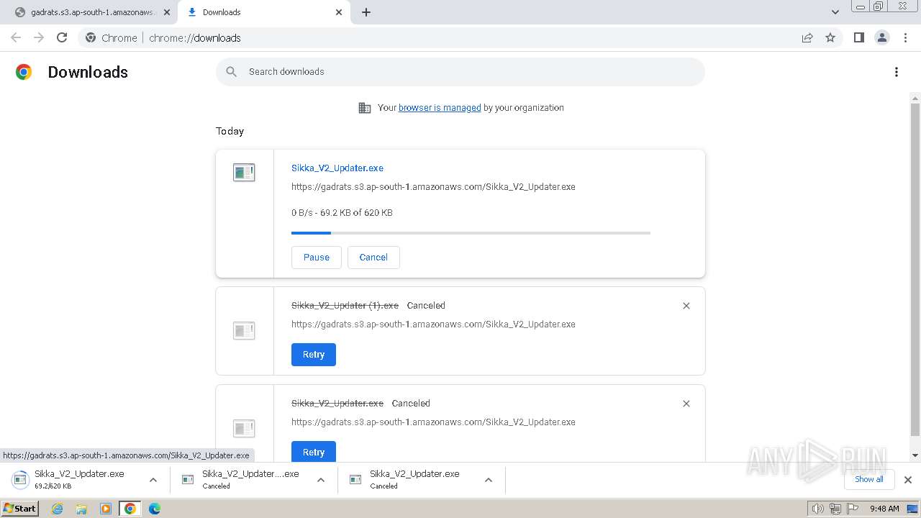Screen dimensions: 921x518
Task: Click the scrollbar down arrow
Action: [x=915, y=455]
